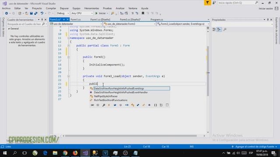
Task: Open File Explorer from the taskbar
Action: pyautogui.click(x=55, y=153)
